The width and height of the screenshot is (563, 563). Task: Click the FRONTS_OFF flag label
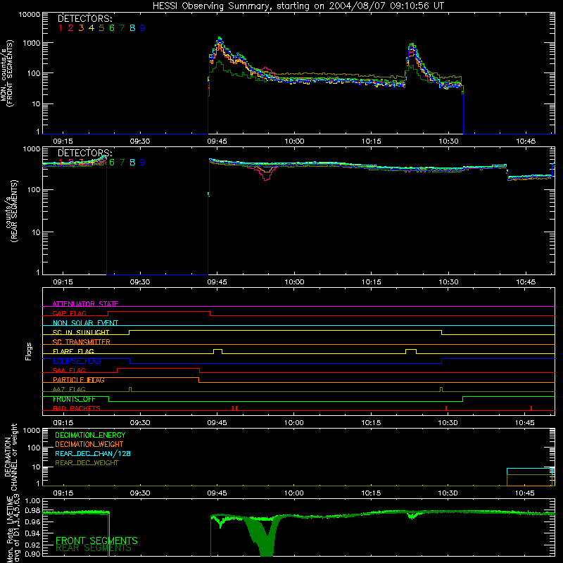(74, 399)
